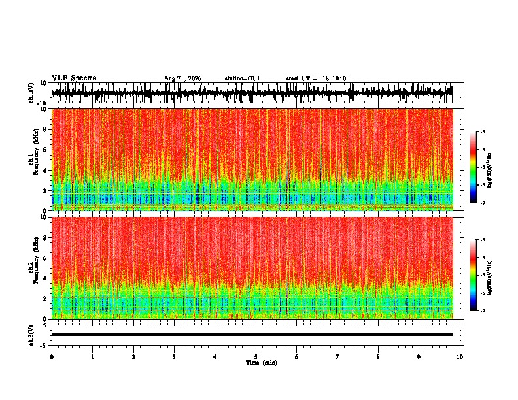This screenshot has width=518, height=400.
Task: Select the date text "Aug.7 , 2026"
Action: click(x=182, y=78)
